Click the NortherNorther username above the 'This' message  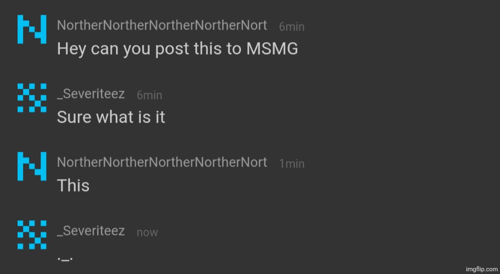[x=162, y=162]
